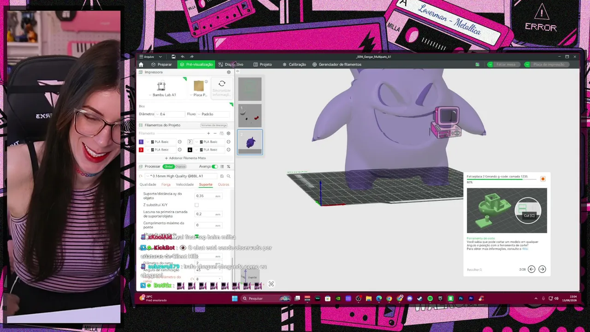
Task: Edit filament 2 PLA Basic preset
Action: [x=228, y=142]
